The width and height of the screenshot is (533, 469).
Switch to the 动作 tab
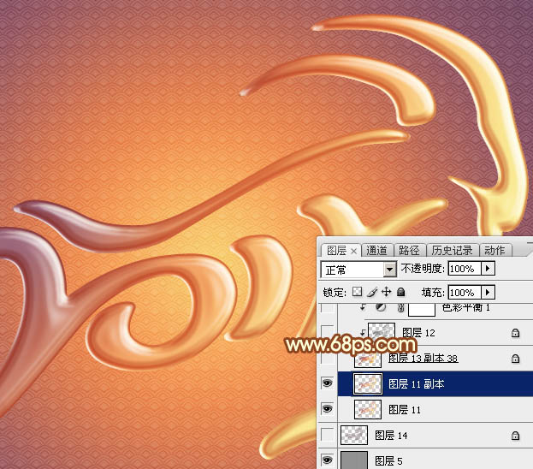(x=495, y=250)
